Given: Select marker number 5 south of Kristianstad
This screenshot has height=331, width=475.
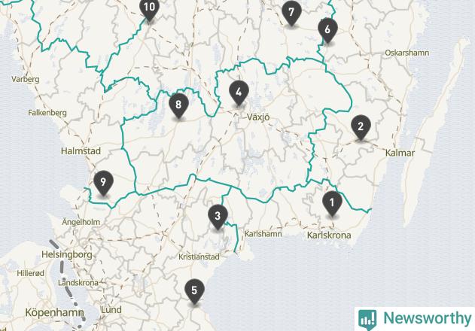Looking at the screenshot, I should click(x=194, y=291).
